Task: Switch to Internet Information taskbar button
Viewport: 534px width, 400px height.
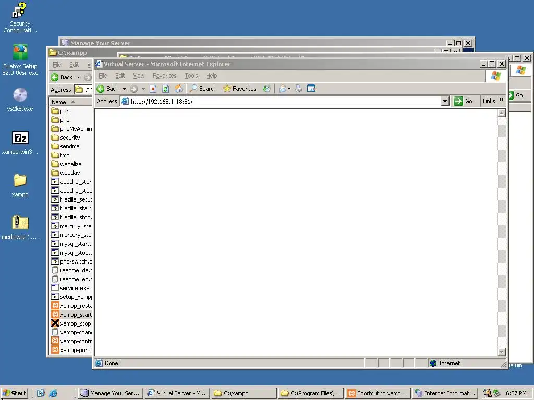Action: pos(445,393)
